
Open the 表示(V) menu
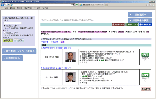pyautogui.click(x=19, y=8)
